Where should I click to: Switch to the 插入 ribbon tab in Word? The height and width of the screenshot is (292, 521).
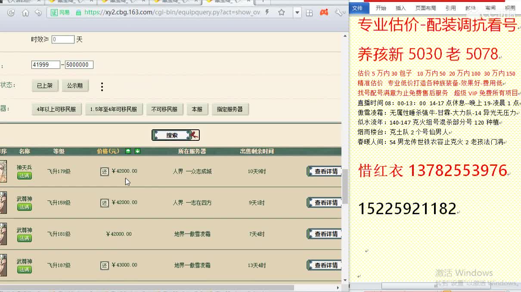coord(401,8)
